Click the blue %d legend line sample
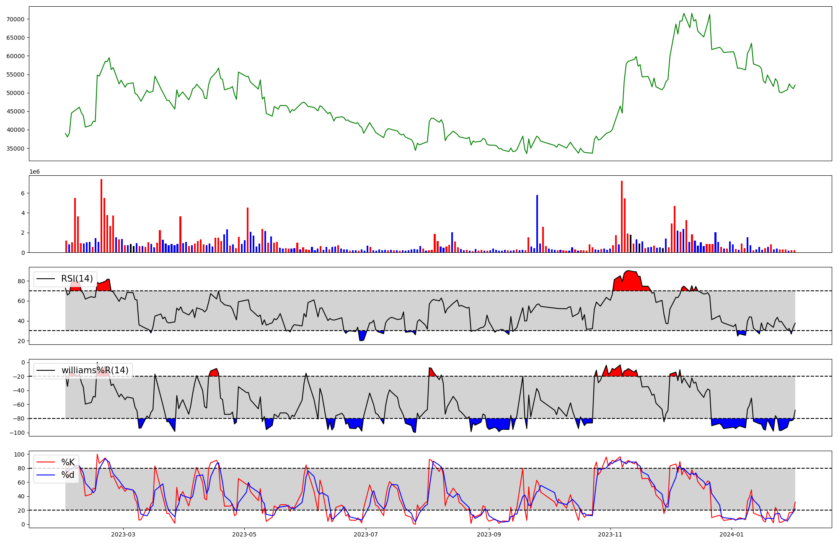Viewport: 838px width, 544px height. tap(46, 475)
